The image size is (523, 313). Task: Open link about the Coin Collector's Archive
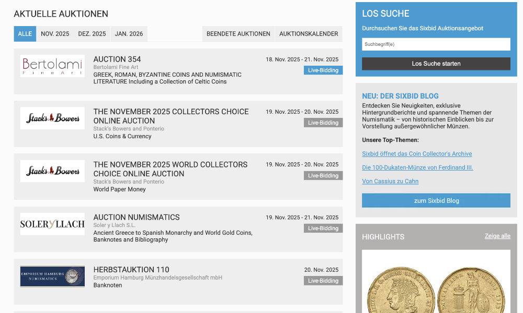[417, 154]
